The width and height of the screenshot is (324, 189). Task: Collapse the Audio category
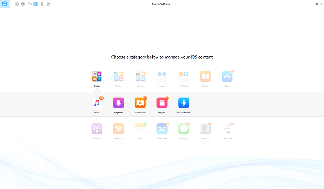pos(97,76)
